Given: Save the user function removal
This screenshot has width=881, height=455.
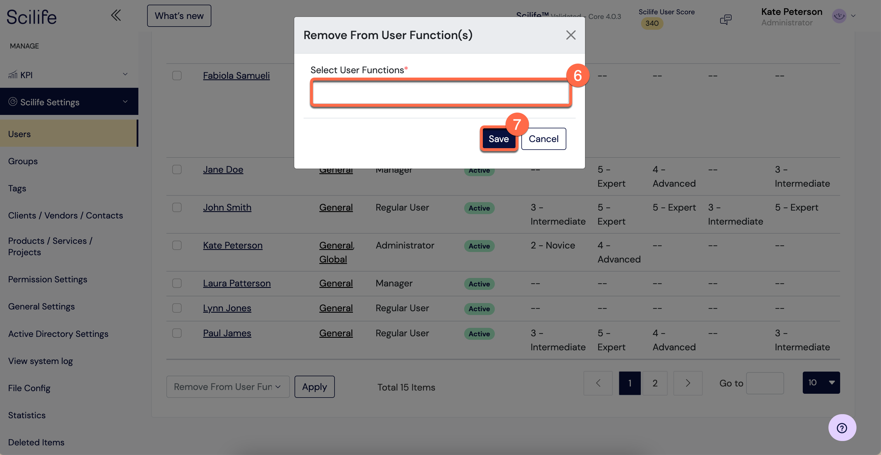Looking at the screenshot, I should click(498, 139).
